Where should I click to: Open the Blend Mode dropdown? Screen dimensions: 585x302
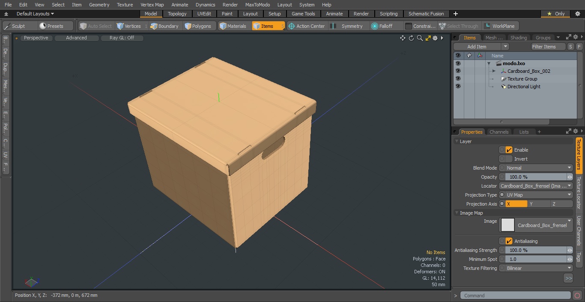click(539, 168)
